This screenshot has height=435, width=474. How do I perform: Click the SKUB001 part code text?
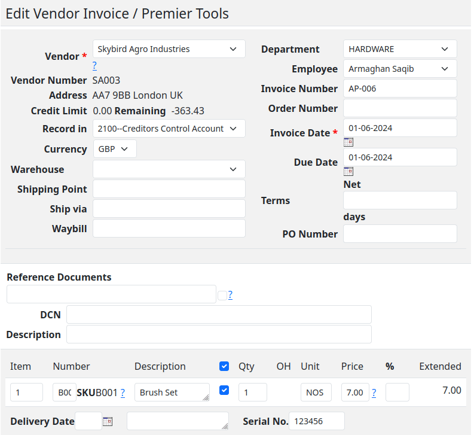[97, 393]
